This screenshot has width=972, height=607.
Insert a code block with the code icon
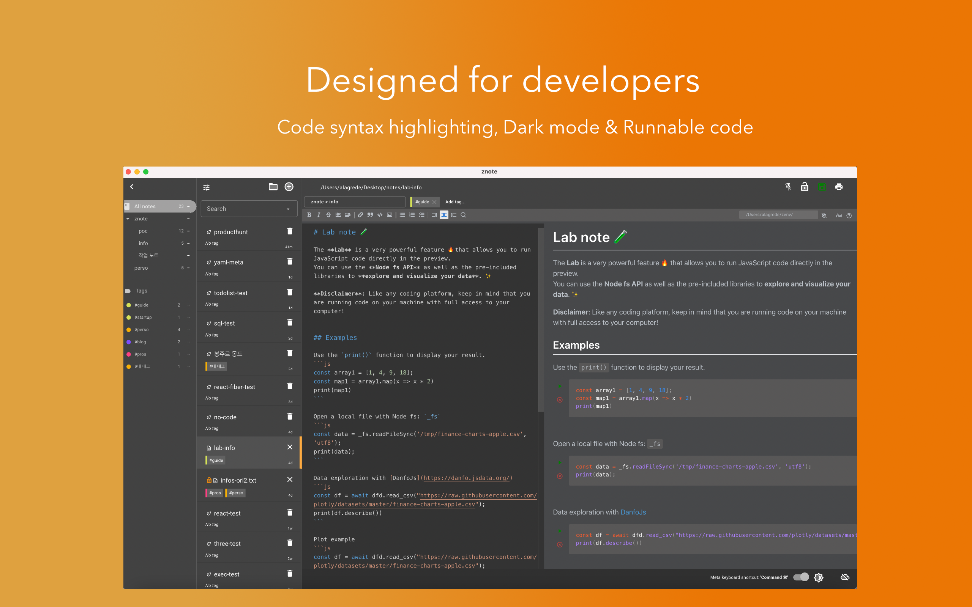pos(380,215)
